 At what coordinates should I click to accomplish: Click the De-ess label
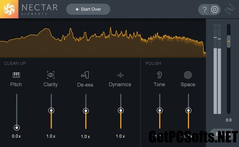(85, 85)
